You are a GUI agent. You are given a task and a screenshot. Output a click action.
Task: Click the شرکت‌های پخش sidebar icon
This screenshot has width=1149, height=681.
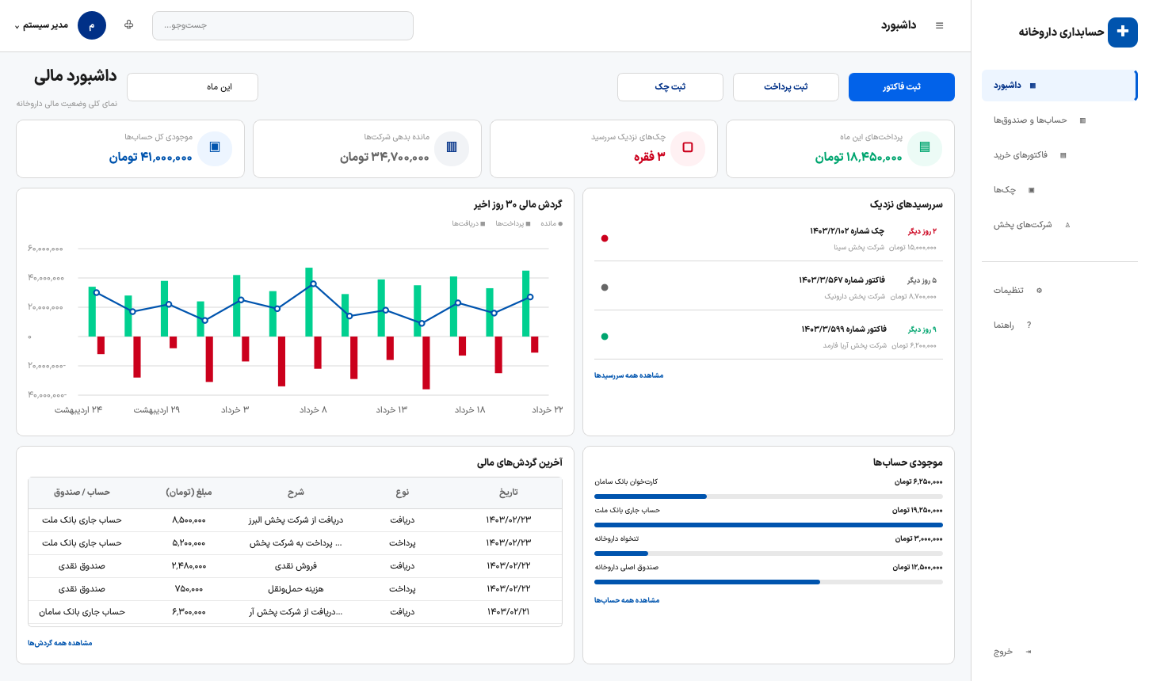(1067, 225)
